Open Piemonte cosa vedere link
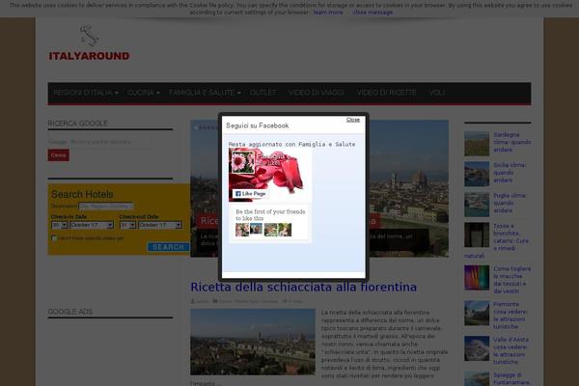 click(510, 316)
